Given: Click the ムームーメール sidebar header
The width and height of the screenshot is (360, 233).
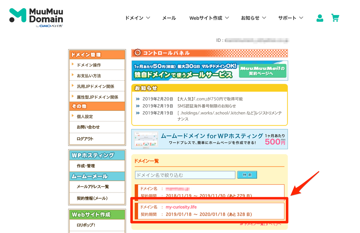Looking at the screenshot, I should [x=97, y=176].
